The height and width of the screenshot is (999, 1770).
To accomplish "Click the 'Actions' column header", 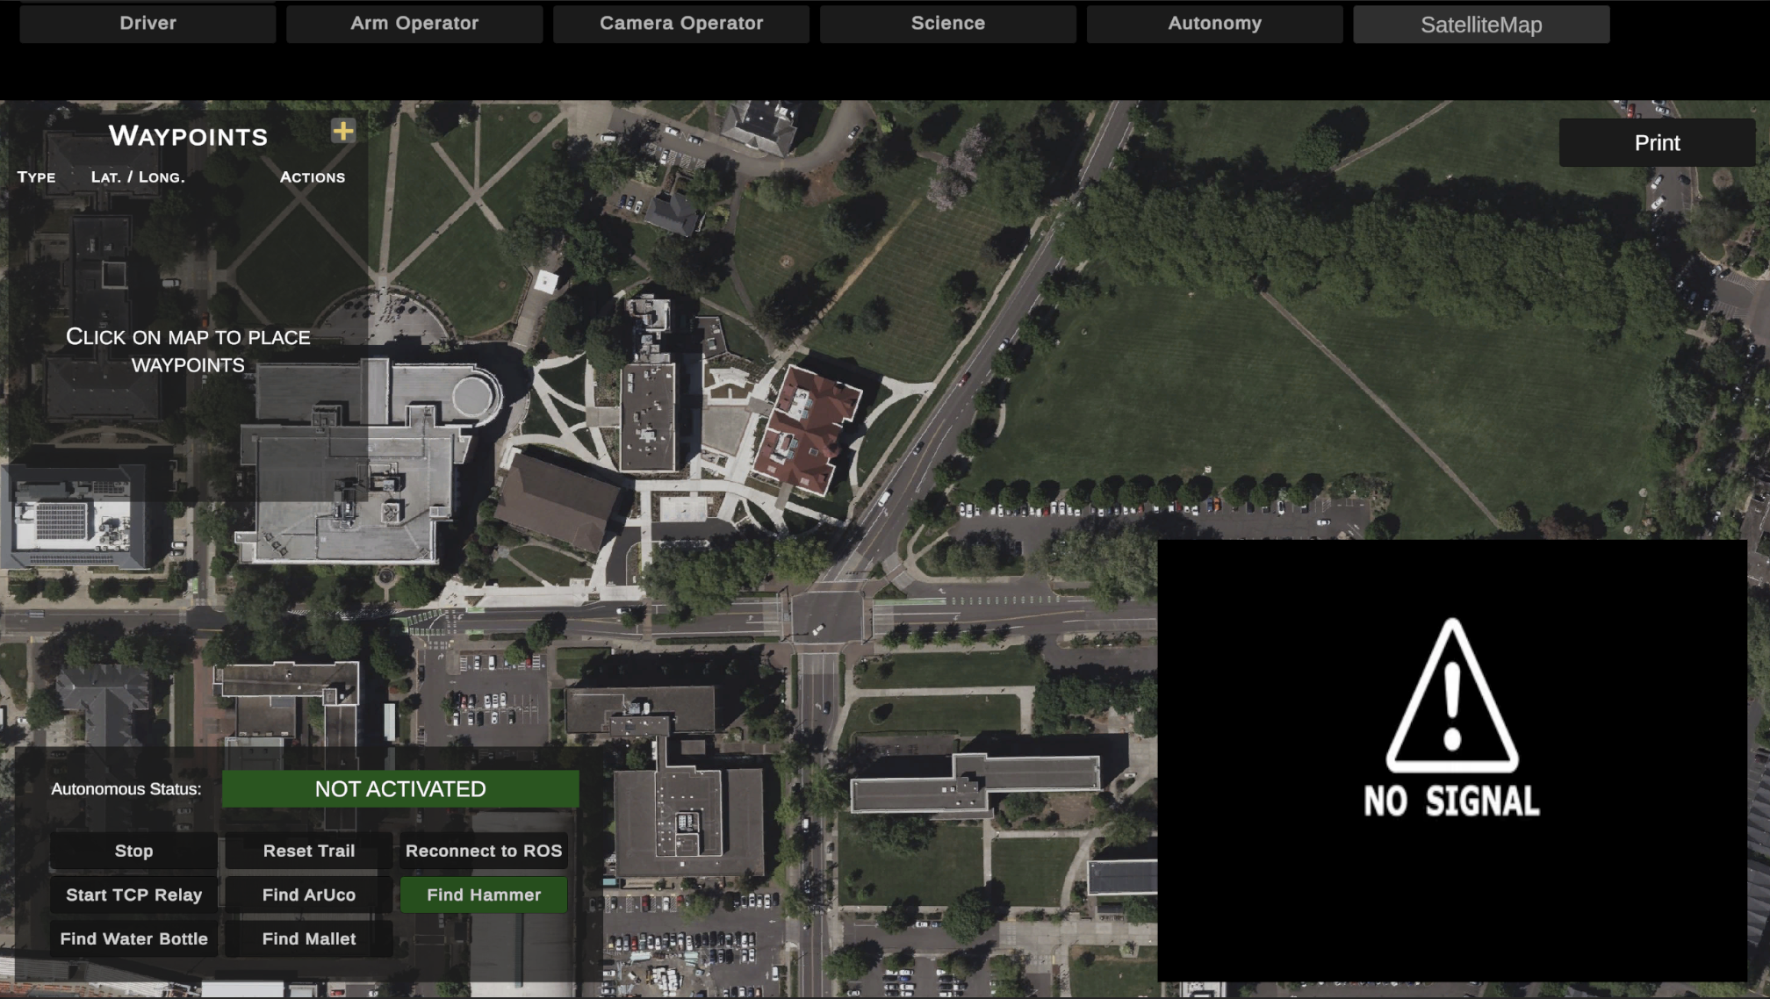I will pyautogui.click(x=313, y=177).
